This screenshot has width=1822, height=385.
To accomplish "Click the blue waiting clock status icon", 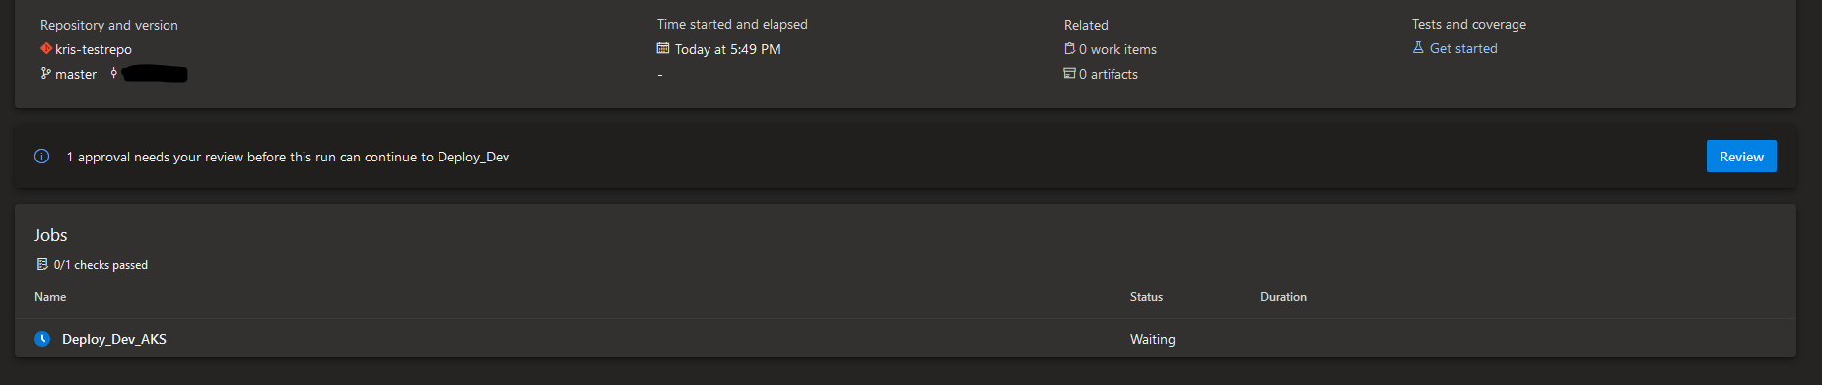I will 42,339.
